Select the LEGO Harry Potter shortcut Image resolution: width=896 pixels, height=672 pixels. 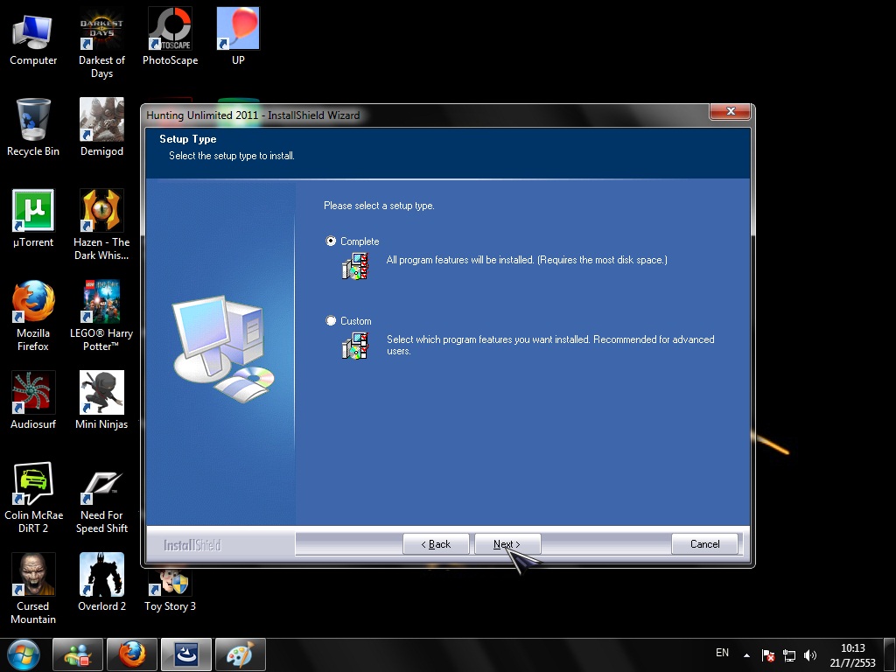pyautogui.click(x=101, y=315)
